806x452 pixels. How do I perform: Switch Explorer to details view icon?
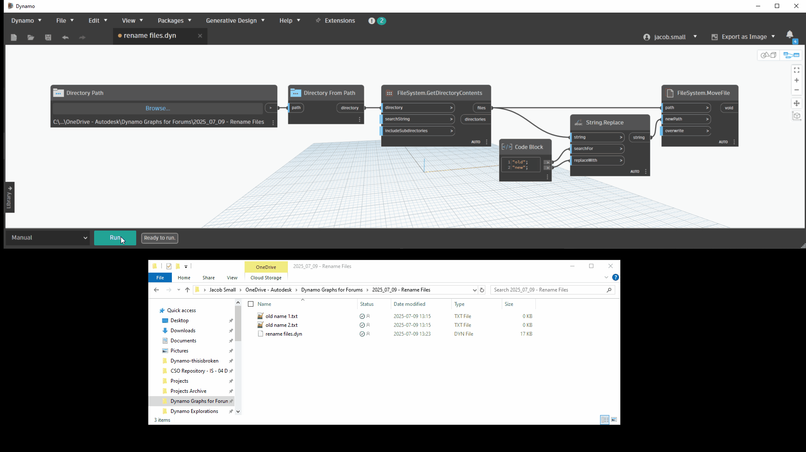click(605, 420)
